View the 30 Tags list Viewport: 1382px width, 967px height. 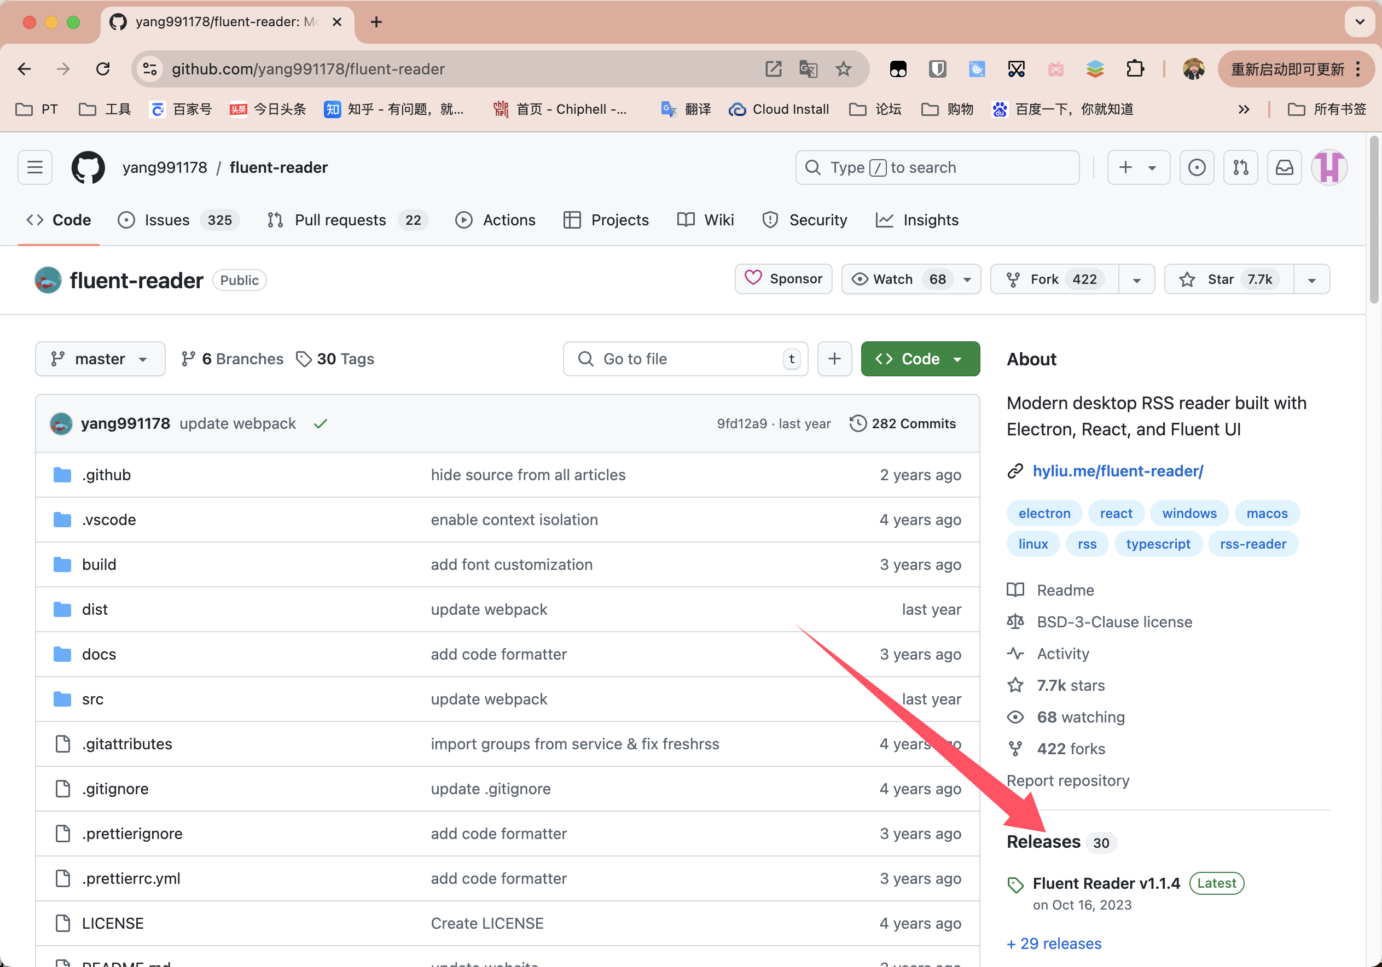click(335, 359)
